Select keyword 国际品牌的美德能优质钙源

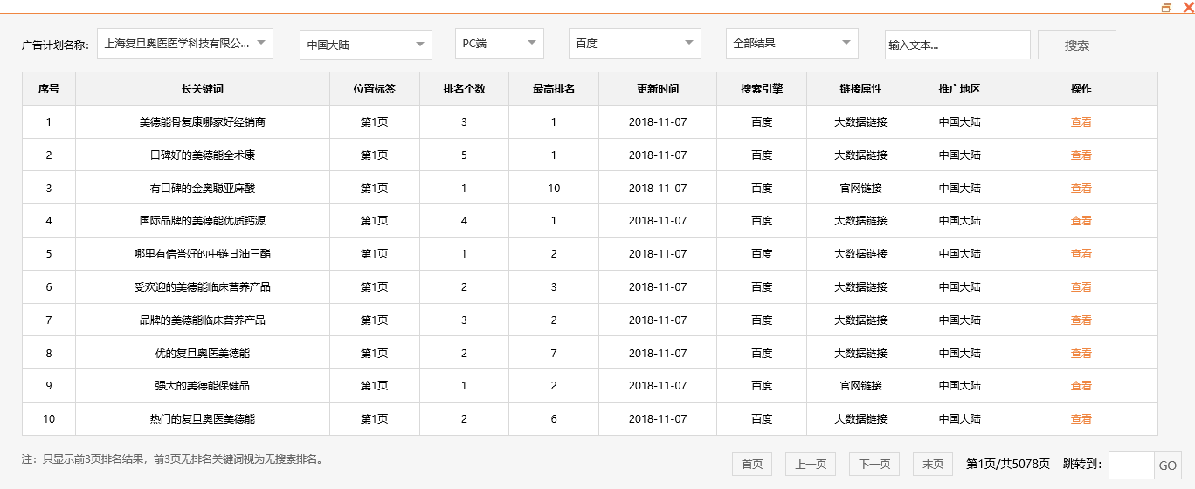click(203, 221)
